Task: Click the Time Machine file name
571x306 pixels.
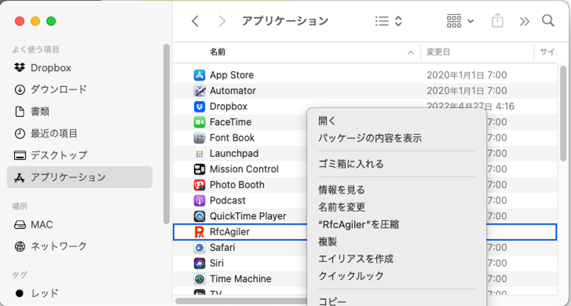Action: click(240, 278)
